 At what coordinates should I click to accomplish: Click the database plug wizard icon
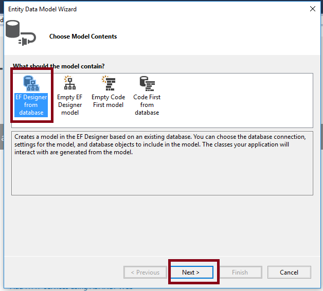(21, 33)
